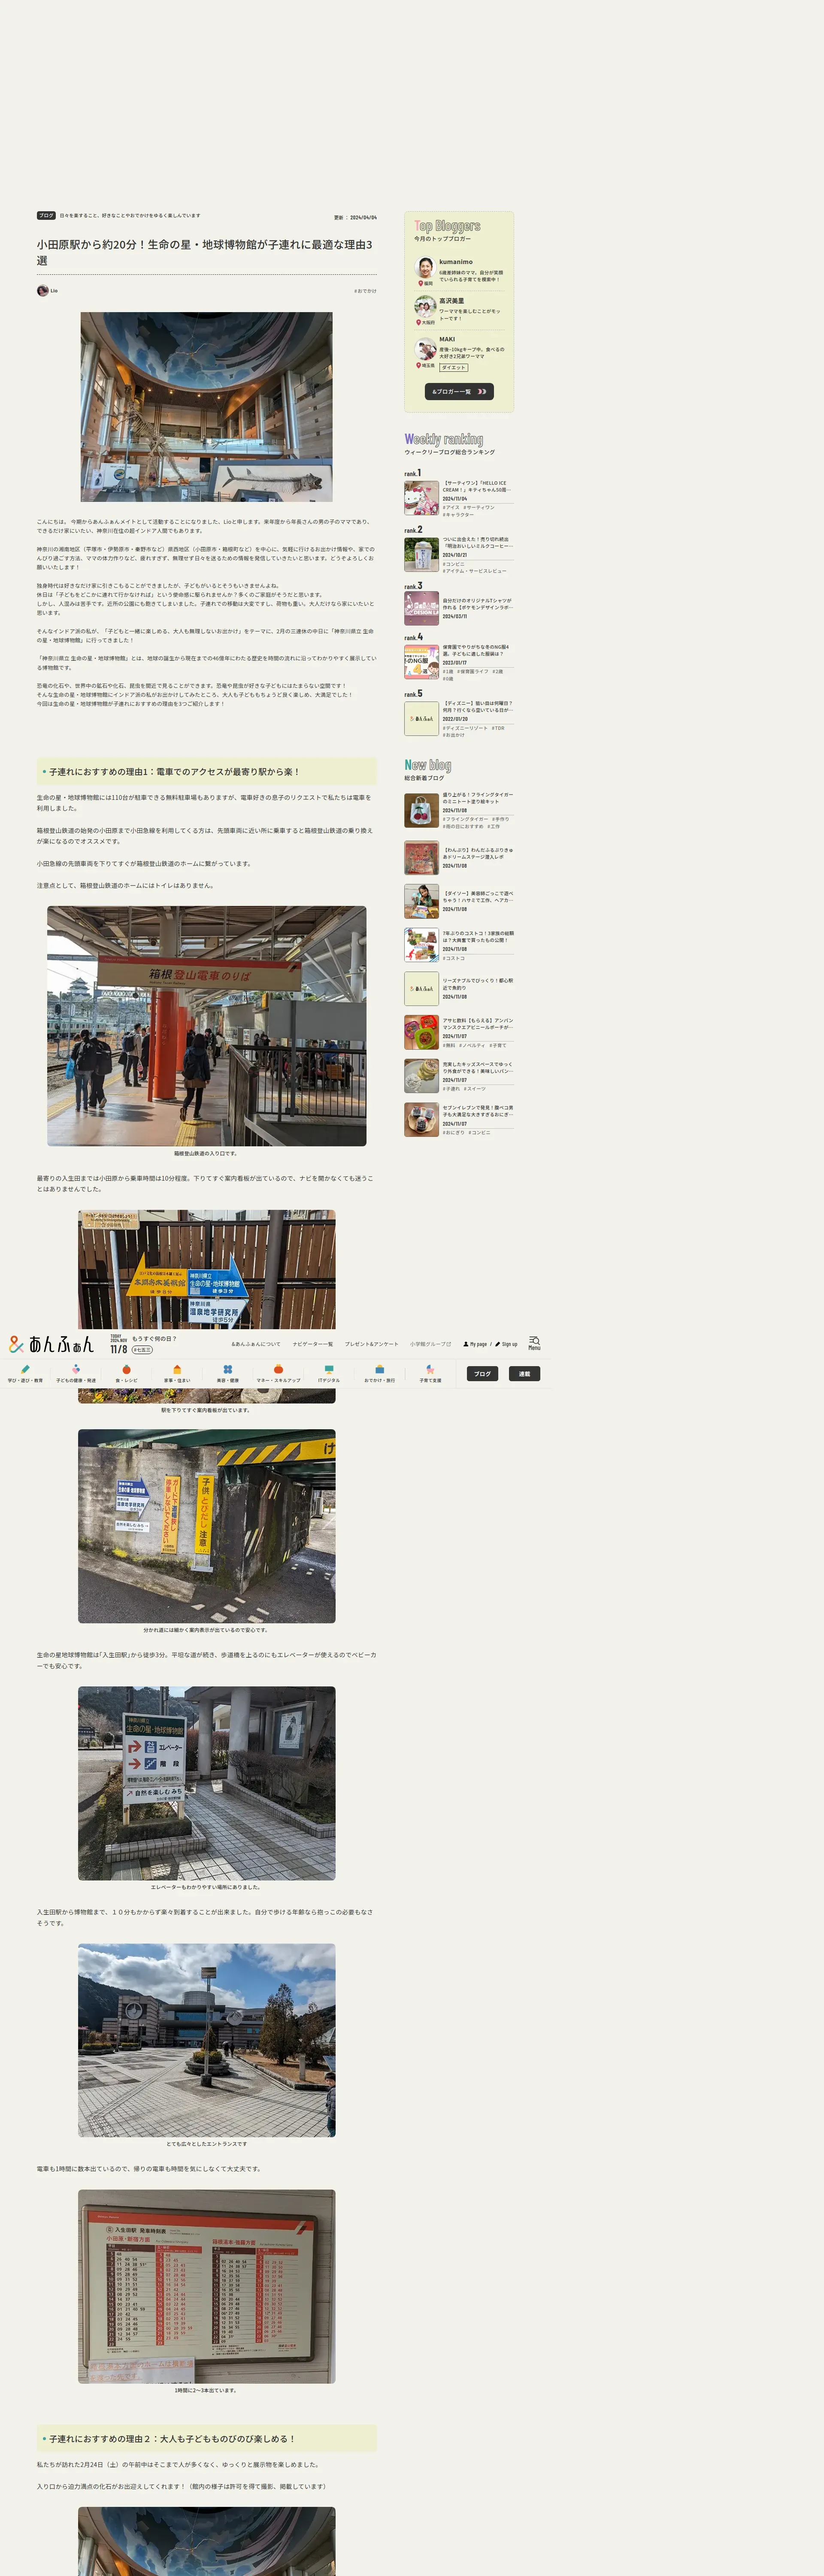Open the おでかけ・旅行 suitcase category icon
Screen dimensions: 824x2576
coord(379,1373)
